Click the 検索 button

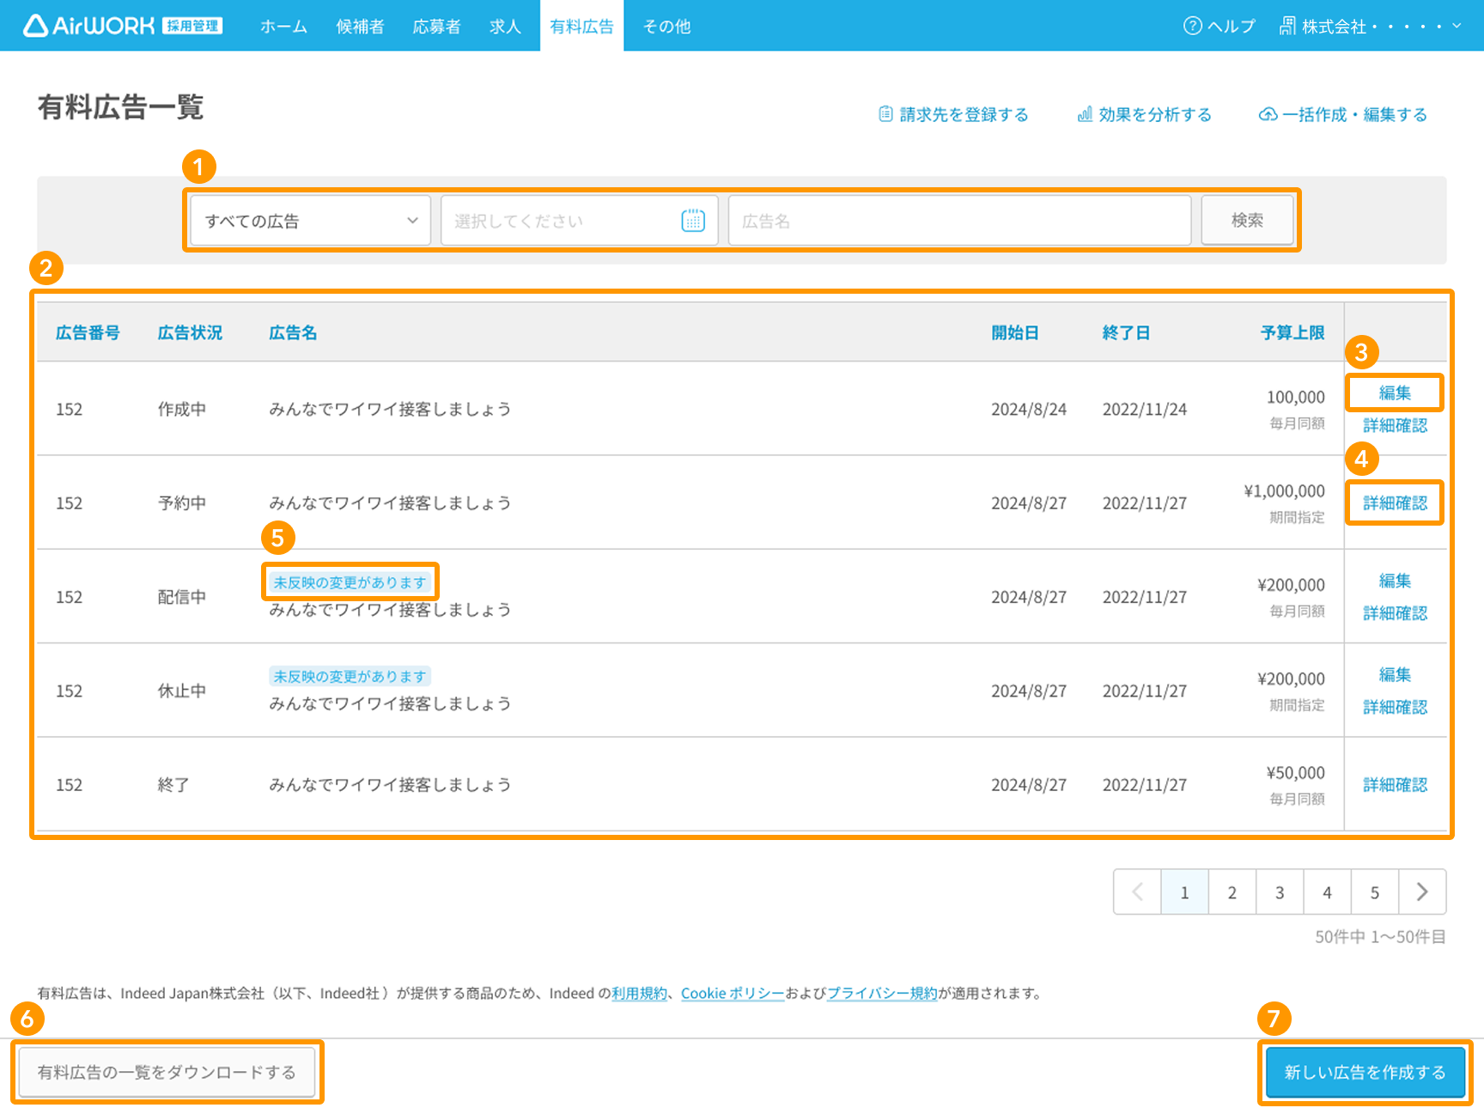coord(1247,221)
